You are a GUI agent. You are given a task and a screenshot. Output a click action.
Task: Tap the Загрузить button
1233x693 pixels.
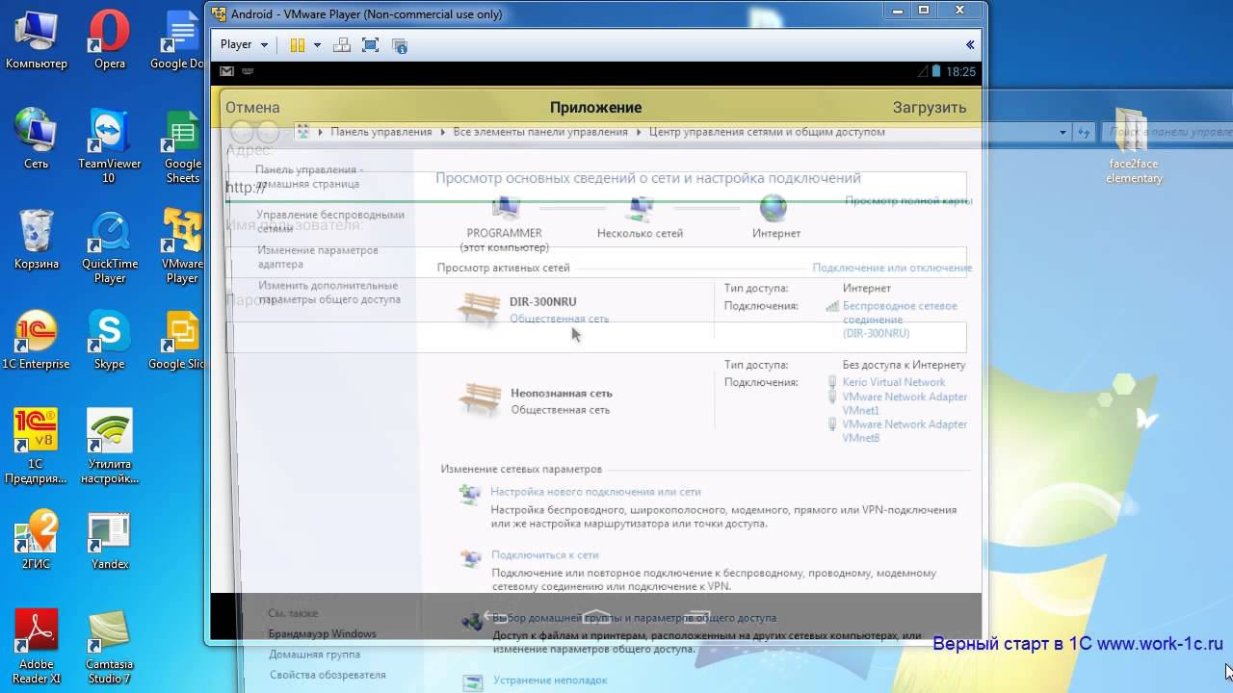[929, 108]
